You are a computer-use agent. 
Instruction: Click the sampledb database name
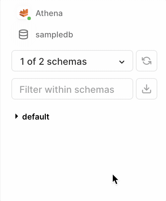coord(54,35)
